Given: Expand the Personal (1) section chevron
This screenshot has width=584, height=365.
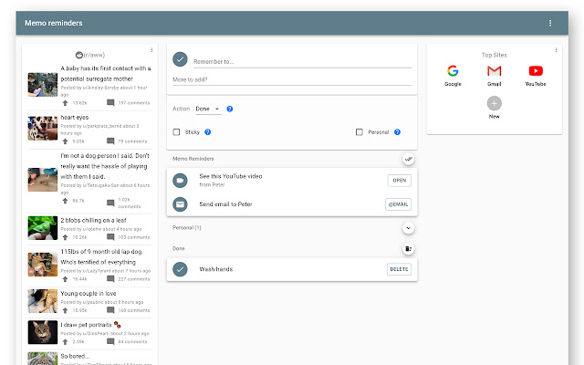Looking at the screenshot, I should [408, 228].
